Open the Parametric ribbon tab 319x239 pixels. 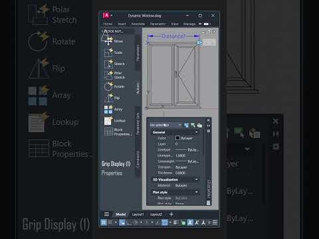pyautogui.click(x=158, y=24)
